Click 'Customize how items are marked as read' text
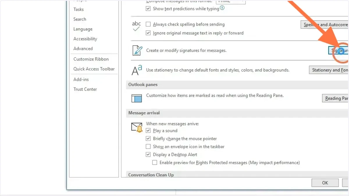349x196 pixels. [x=215, y=95]
